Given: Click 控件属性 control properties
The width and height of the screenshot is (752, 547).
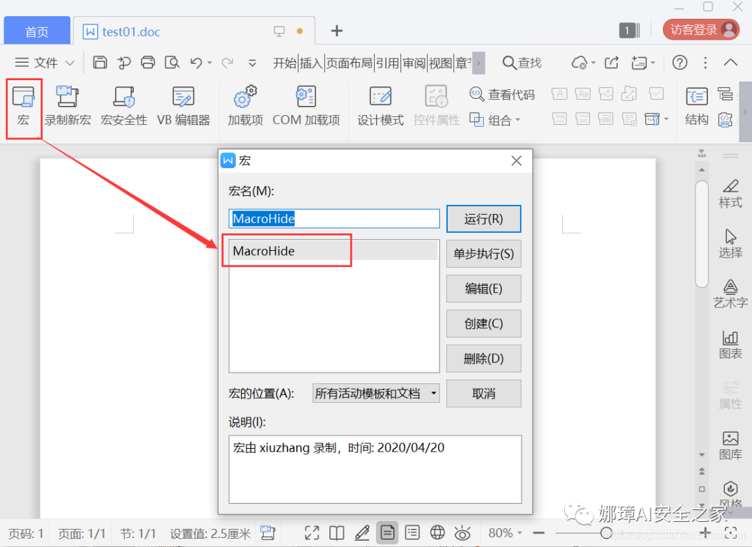Looking at the screenshot, I should pyautogui.click(x=437, y=107).
